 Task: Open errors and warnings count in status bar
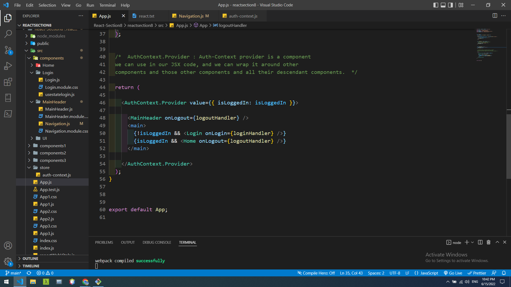pyautogui.click(x=45, y=273)
